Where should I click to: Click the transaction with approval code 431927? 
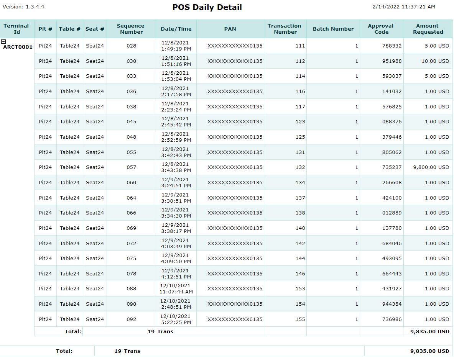pos(391,288)
